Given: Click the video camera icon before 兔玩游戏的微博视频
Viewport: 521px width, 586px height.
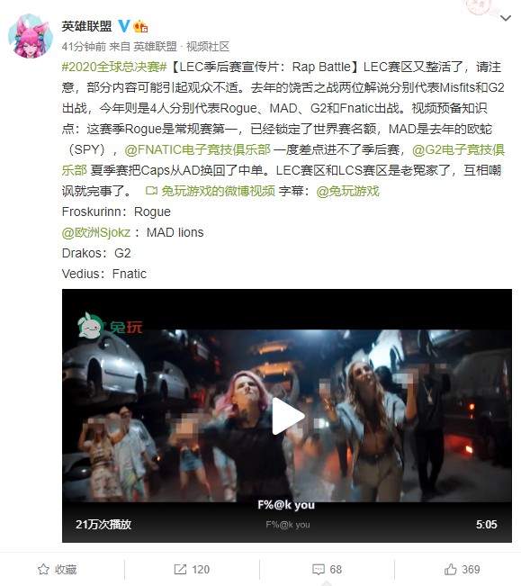Looking at the screenshot, I should coord(151,191).
